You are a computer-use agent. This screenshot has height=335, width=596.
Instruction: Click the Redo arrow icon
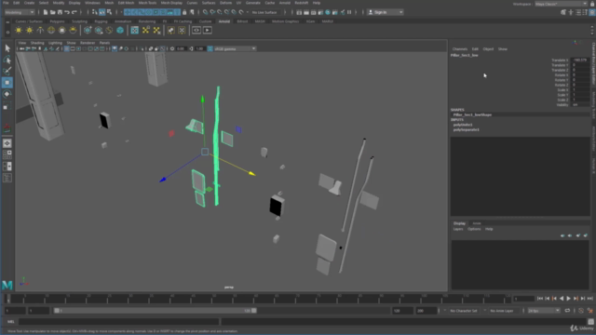point(74,12)
